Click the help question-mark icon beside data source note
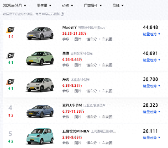The width and height of the screenshot is (168, 148). [62, 14]
